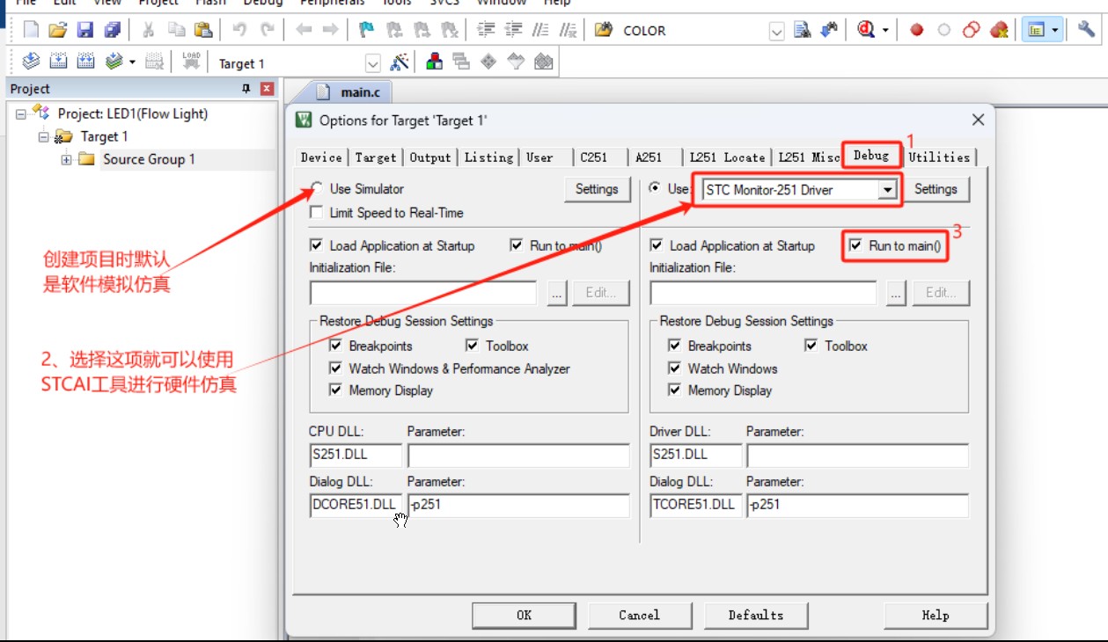Switch to the Output tab
This screenshot has height=642, width=1108.
430,157
